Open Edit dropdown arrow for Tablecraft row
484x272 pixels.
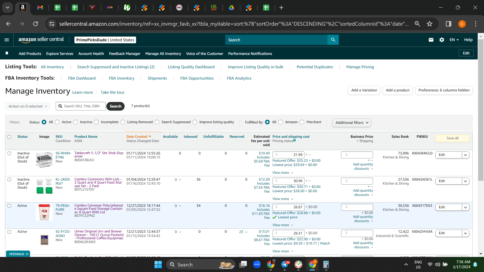click(x=466, y=155)
